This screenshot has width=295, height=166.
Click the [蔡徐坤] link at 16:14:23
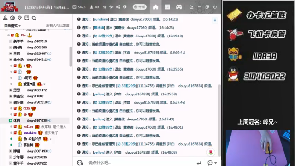pyautogui.click(x=99, y=28)
